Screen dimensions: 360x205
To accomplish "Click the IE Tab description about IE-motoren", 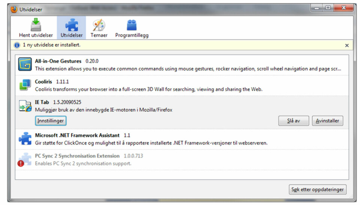I will pyautogui.click(x=103, y=110).
